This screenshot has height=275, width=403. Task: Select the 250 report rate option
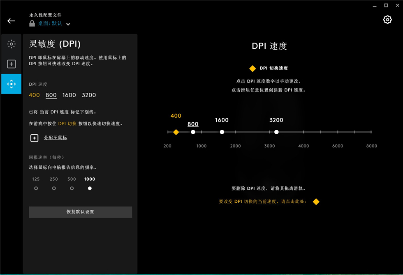(x=54, y=188)
